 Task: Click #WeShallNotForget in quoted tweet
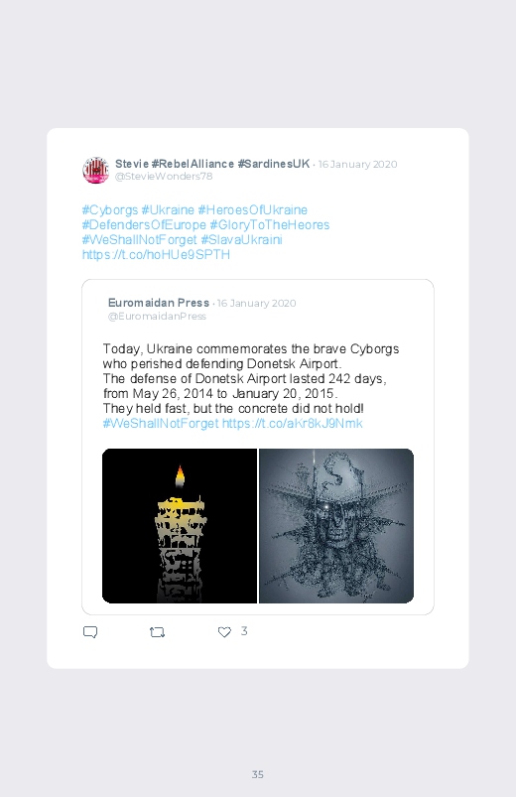click(x=161, y=423)
